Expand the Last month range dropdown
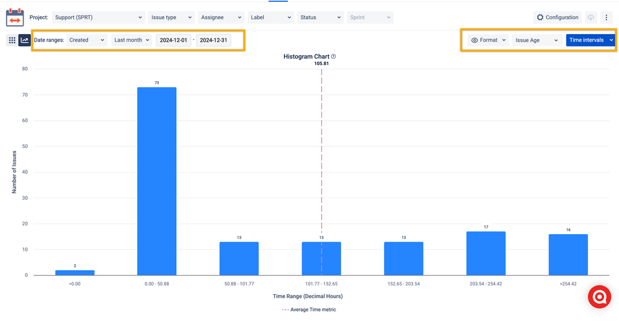This screenshot has width=619, height=327. point(131,40)
